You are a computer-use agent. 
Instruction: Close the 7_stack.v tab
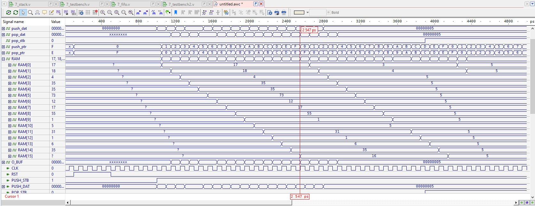tap(56, 4)
